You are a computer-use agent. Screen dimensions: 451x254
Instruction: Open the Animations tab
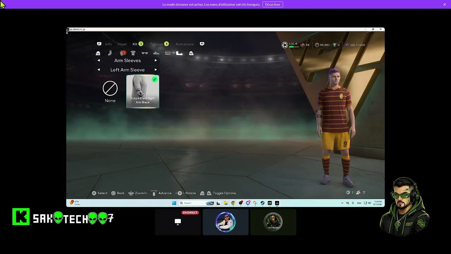[185, 44]
